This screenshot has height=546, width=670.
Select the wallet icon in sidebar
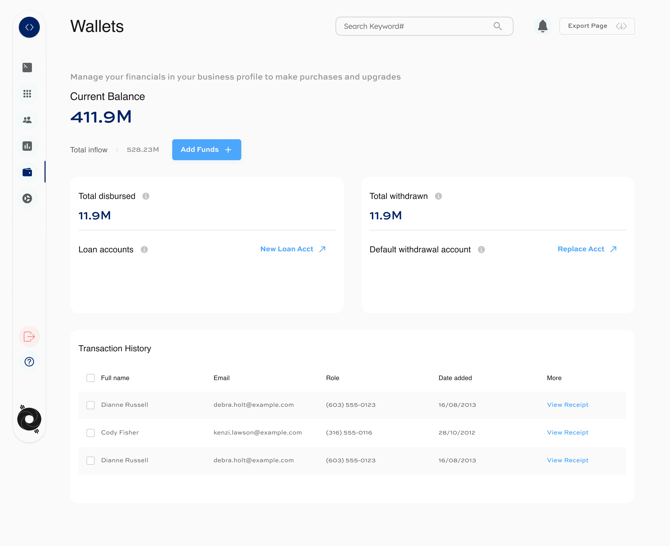[27, 172]
